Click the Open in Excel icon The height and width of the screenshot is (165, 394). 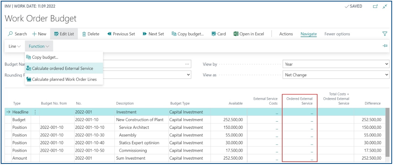pos(236,34)
